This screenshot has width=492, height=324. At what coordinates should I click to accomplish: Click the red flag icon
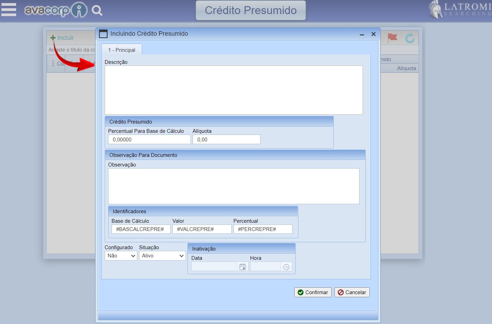tap(392, 38)
